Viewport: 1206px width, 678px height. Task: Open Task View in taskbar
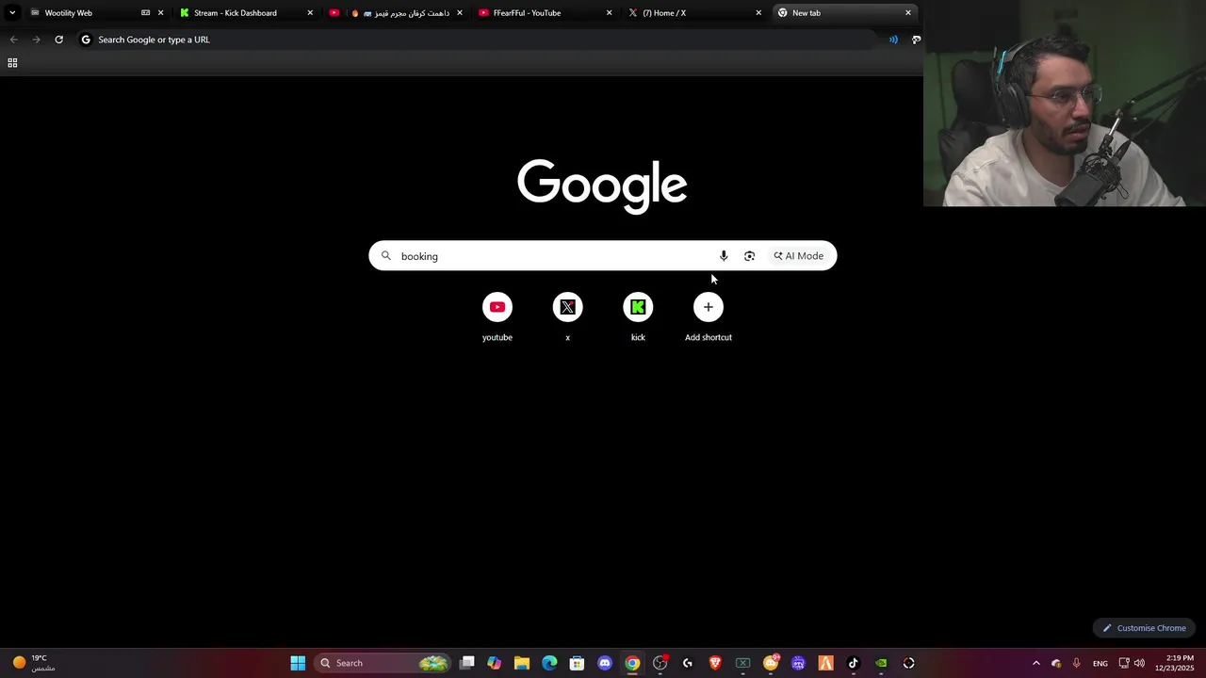click(x=467, y=663)
